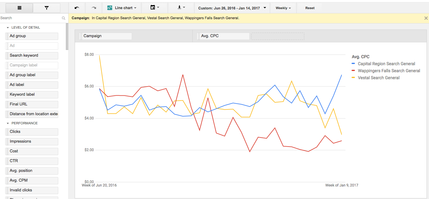Open the filter funnel tab
429x199 pixels.
(47, 8)
